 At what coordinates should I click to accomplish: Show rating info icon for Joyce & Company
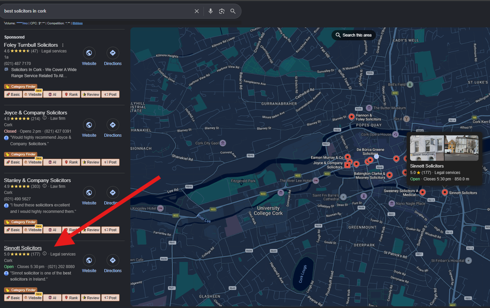tap(44, 118)
